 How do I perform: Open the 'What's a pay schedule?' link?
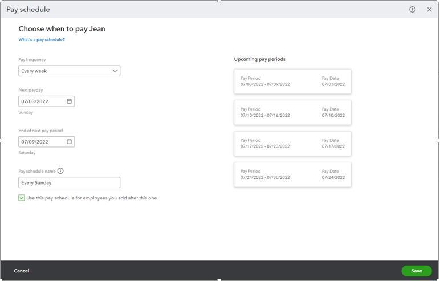[42, 39]
